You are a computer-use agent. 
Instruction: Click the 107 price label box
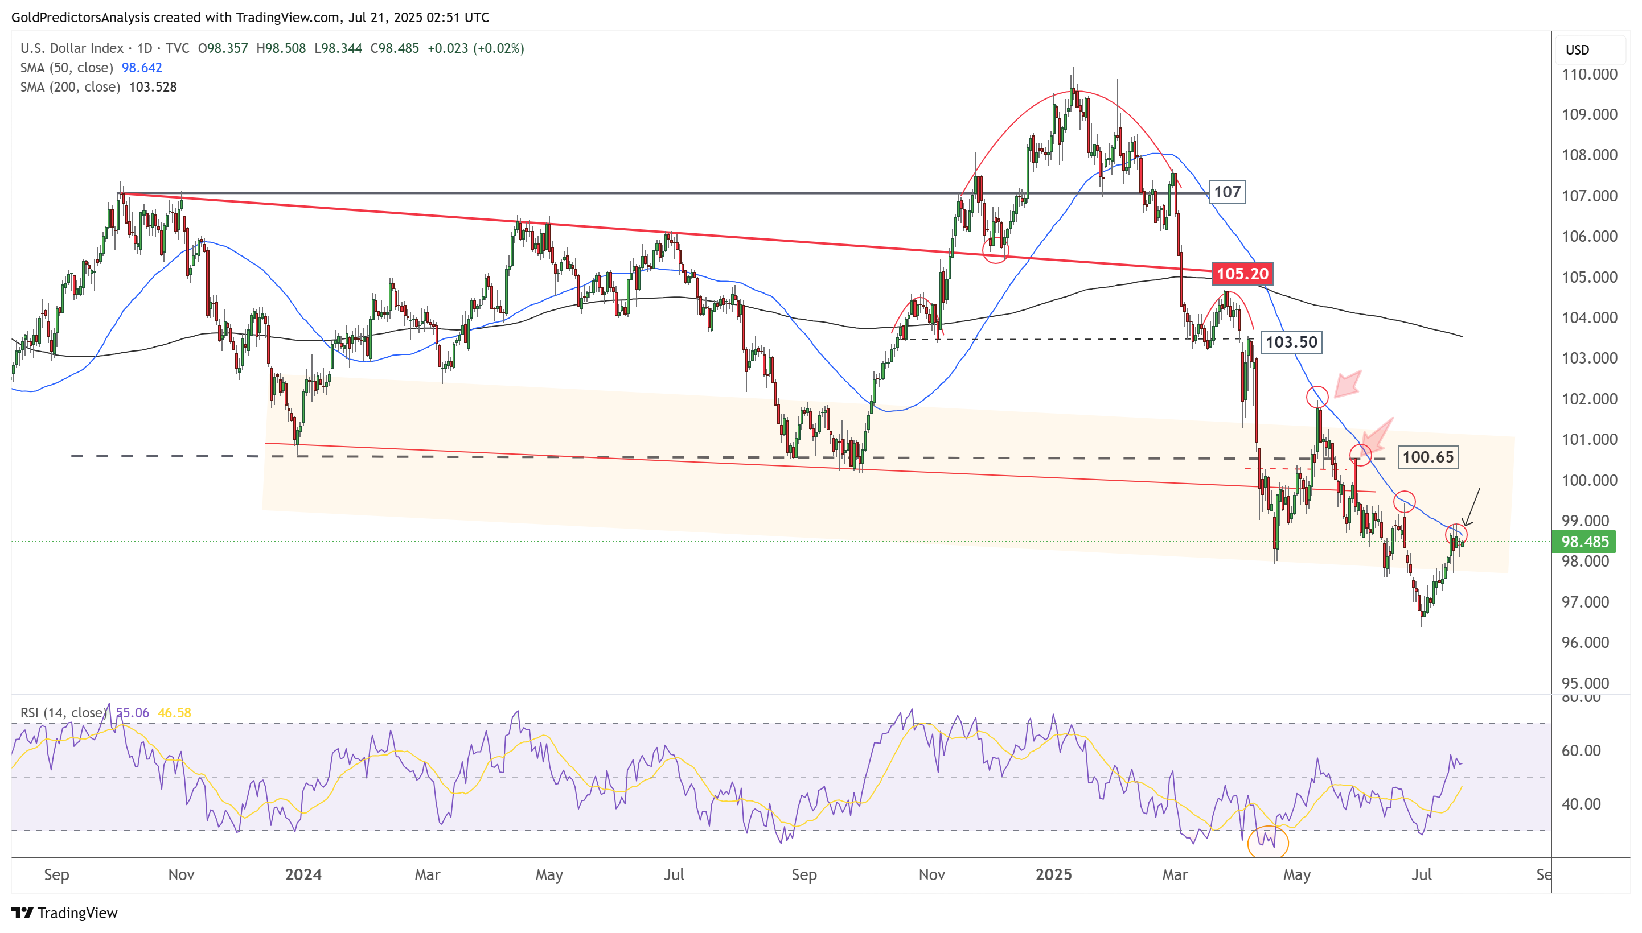(1226, 192)
